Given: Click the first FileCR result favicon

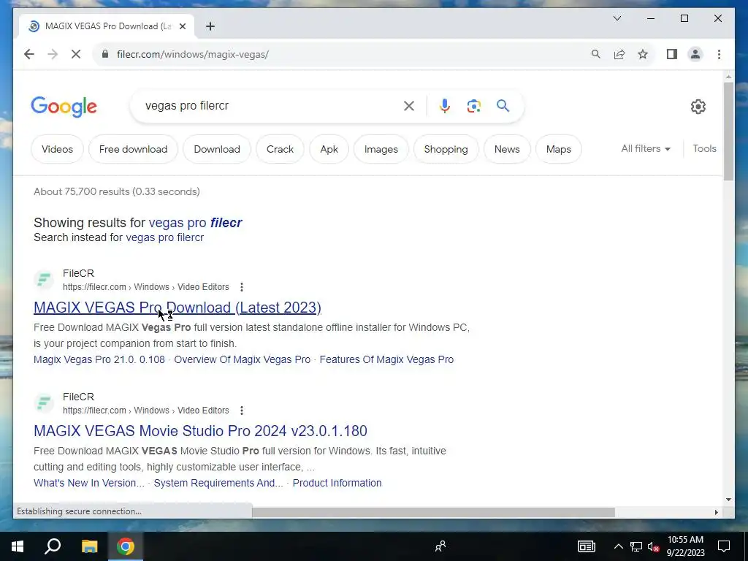Looking at the screenshot, I should click(x=44, y=280).
